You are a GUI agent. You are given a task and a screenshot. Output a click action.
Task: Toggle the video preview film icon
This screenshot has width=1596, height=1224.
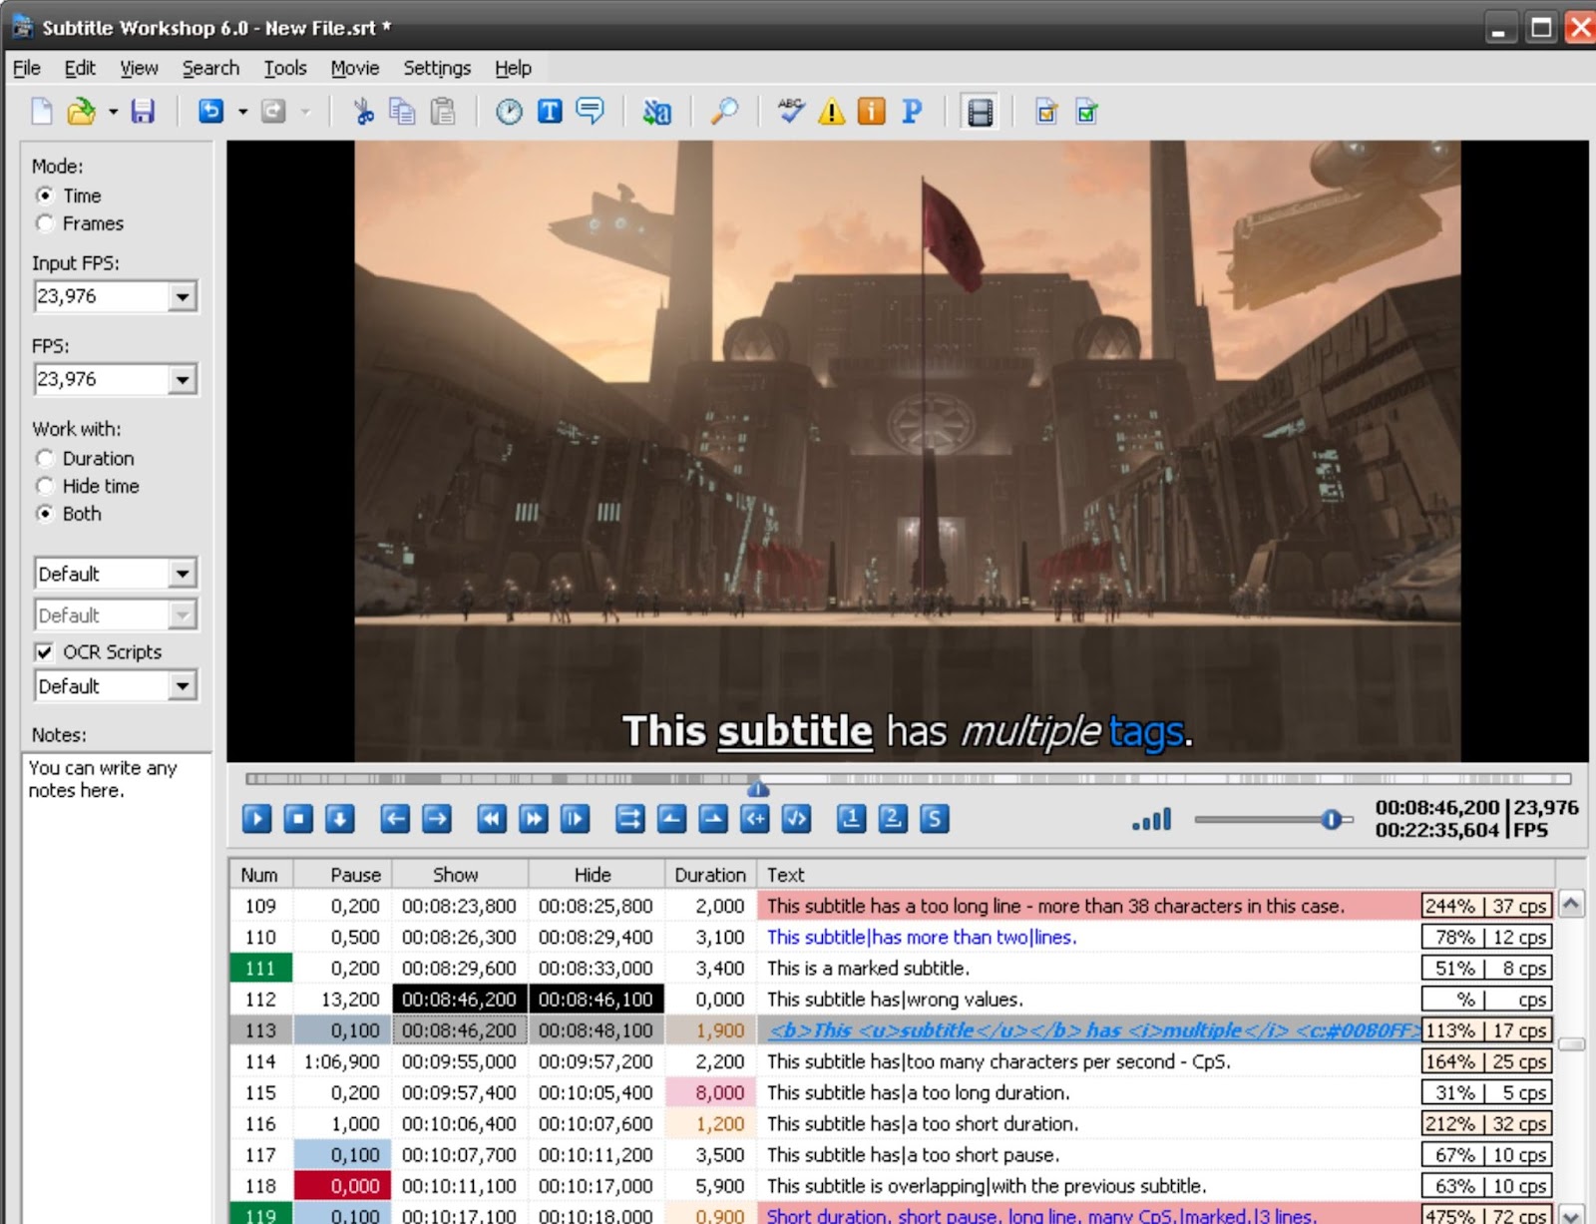tap(980, 112)
